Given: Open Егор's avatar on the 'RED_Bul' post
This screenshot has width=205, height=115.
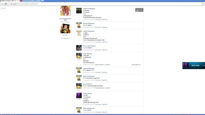Looking at the screenshot, I should [79, 56].
